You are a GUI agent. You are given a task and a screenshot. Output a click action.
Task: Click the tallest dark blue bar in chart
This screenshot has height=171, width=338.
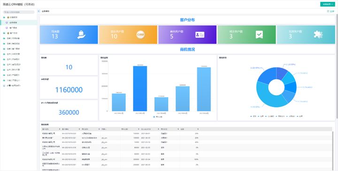pyautogui.click(x=140, y=89)
